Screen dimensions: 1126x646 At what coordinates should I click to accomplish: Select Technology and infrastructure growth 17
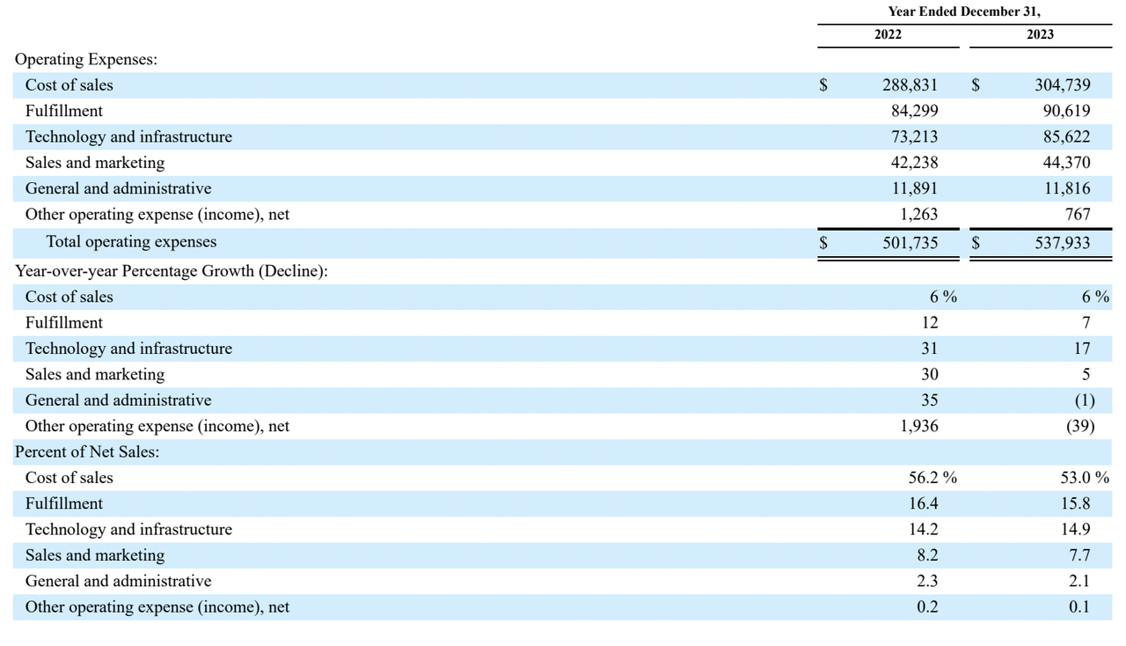1082,349
